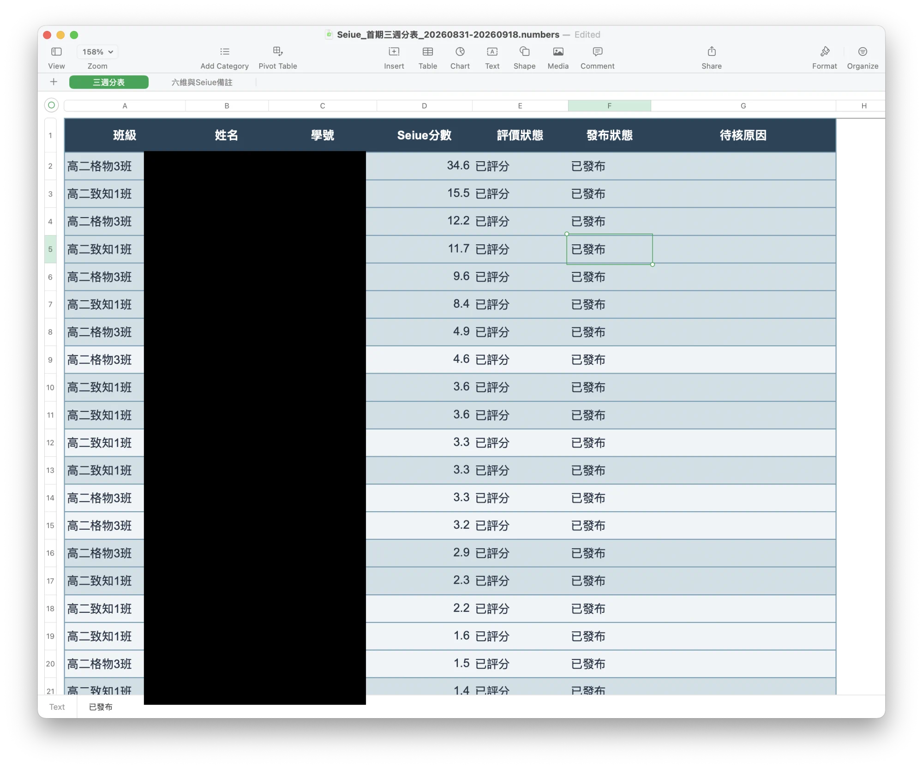Add a new sheet with plus button
The width and height of the screenshot is (923, 768).
click(54, 82)
